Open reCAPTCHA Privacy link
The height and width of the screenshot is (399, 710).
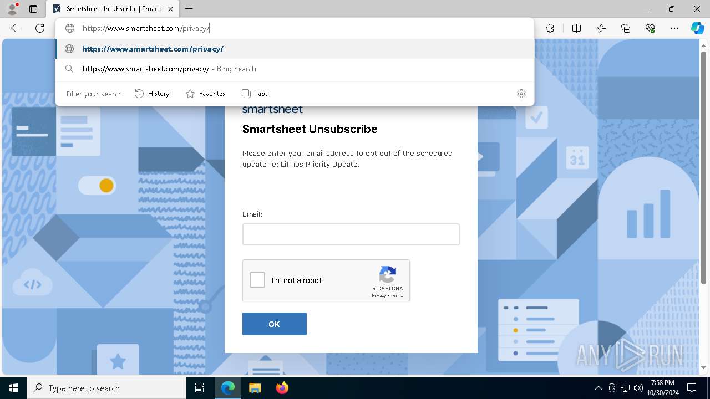[379, 295]
